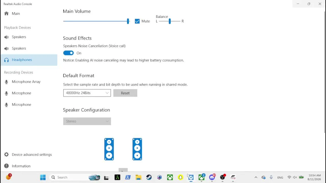Image resolution: width=326 pixels, height=183 pixels.
Task: Click the 'Default Format' heading
Action: coord(78,75)
